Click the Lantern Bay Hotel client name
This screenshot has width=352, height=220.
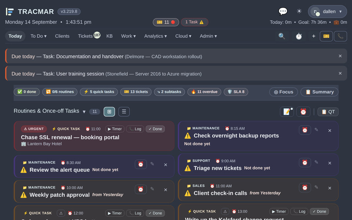coord(41,144)
